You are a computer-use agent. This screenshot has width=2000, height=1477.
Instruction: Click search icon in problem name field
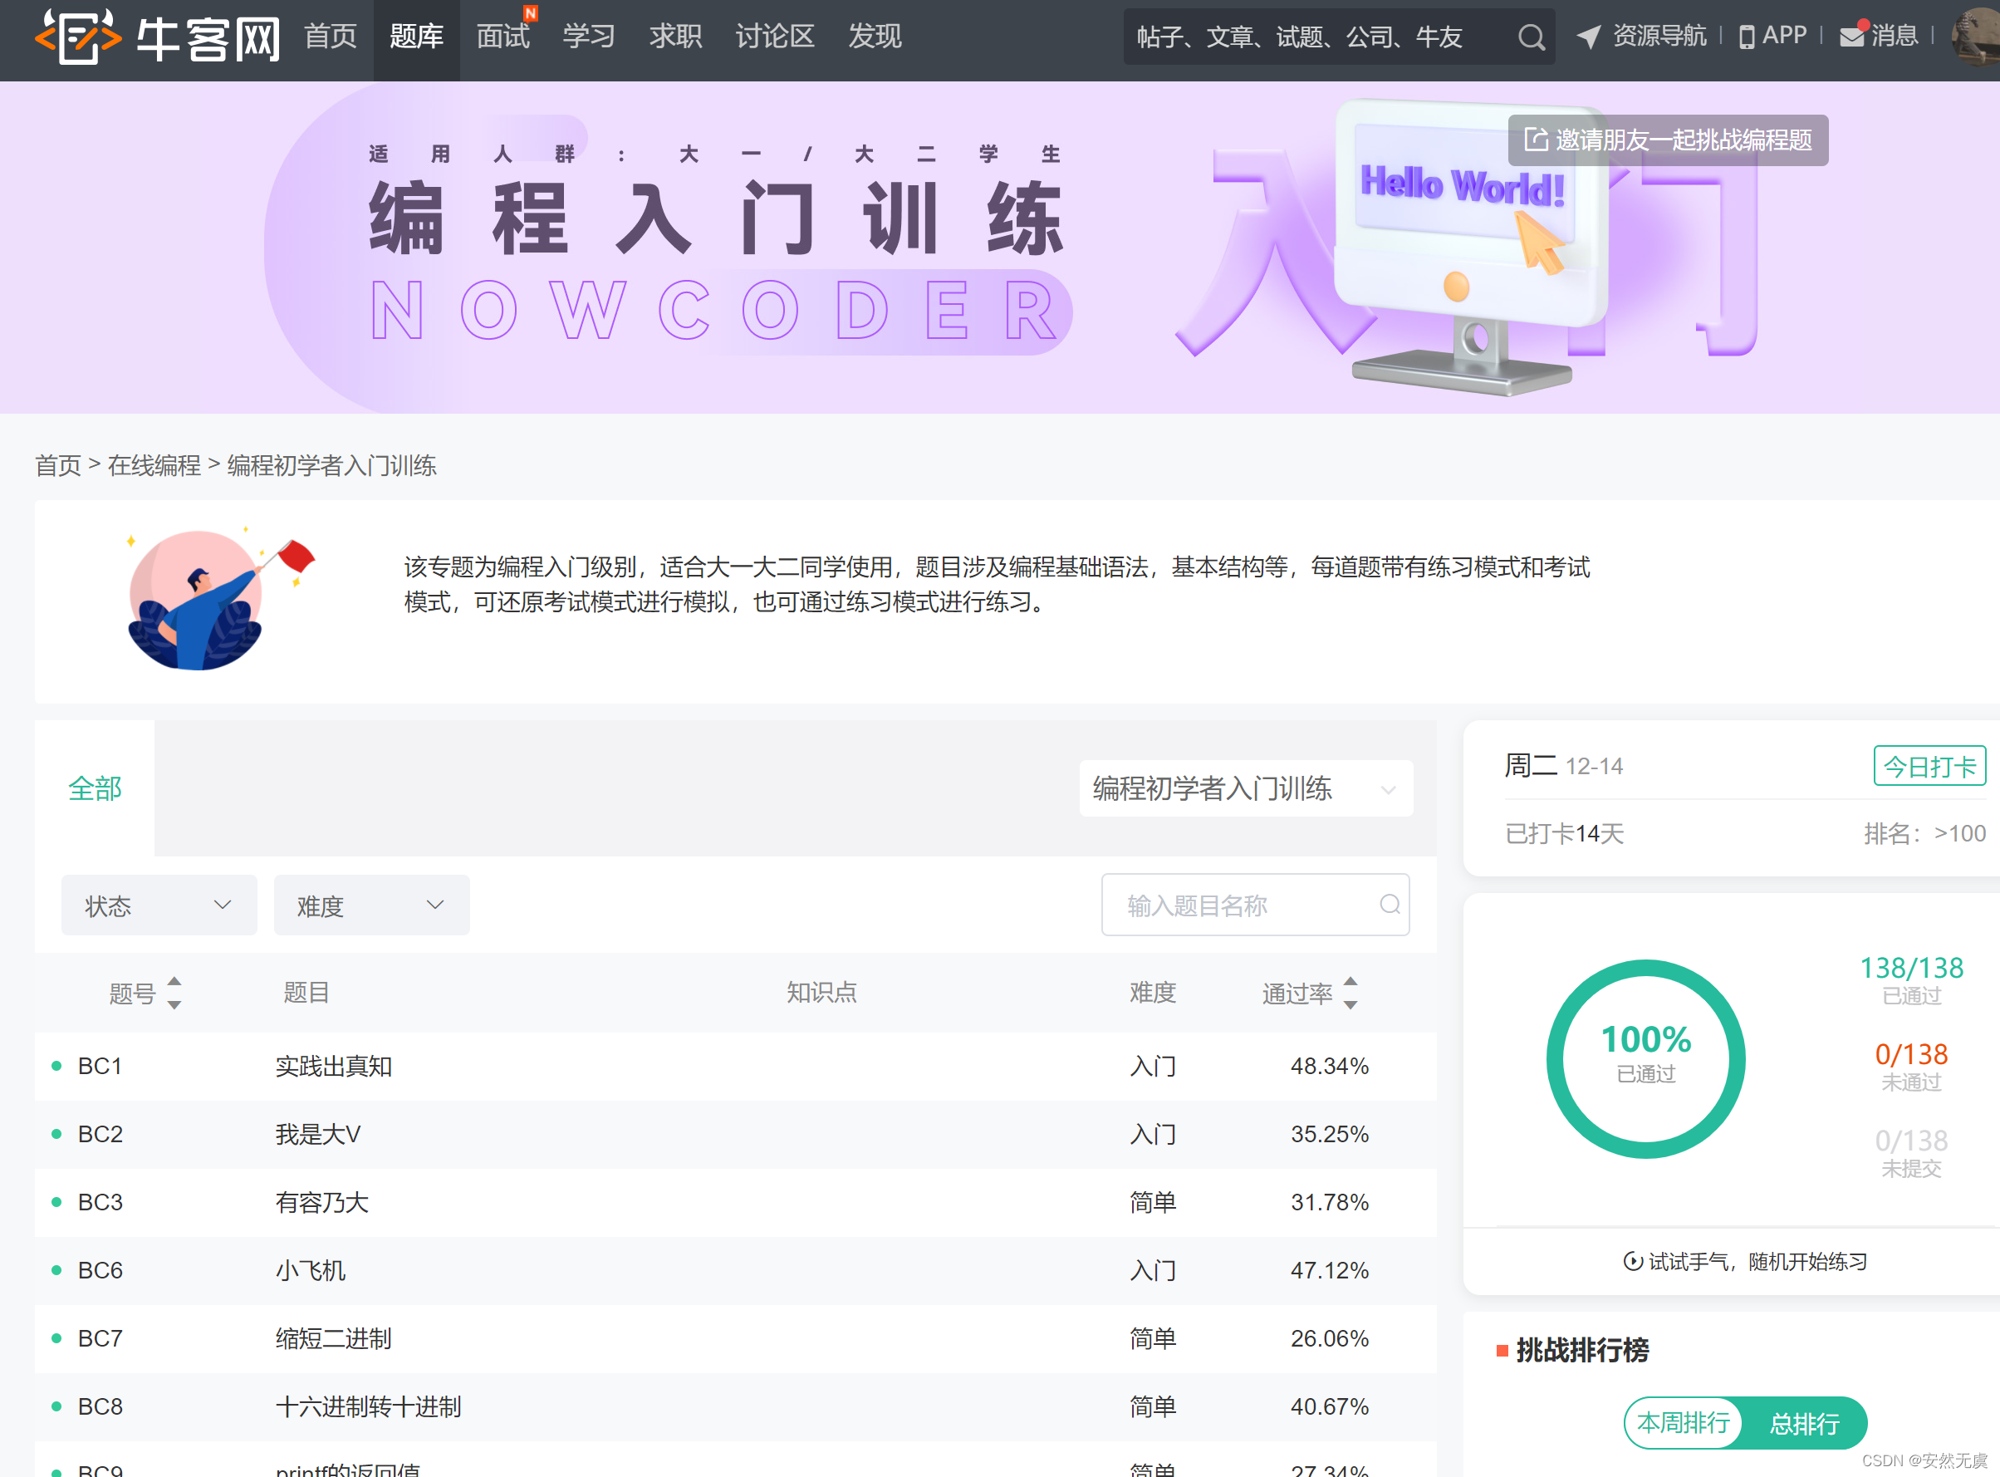click(1390, 904)
